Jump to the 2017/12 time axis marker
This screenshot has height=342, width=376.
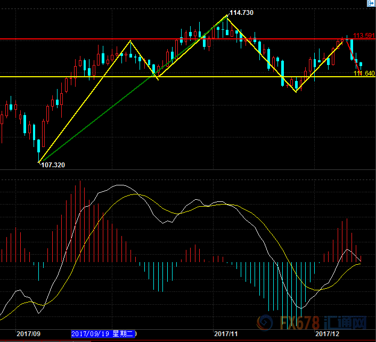pyautogui.click(x=328, y=333)
